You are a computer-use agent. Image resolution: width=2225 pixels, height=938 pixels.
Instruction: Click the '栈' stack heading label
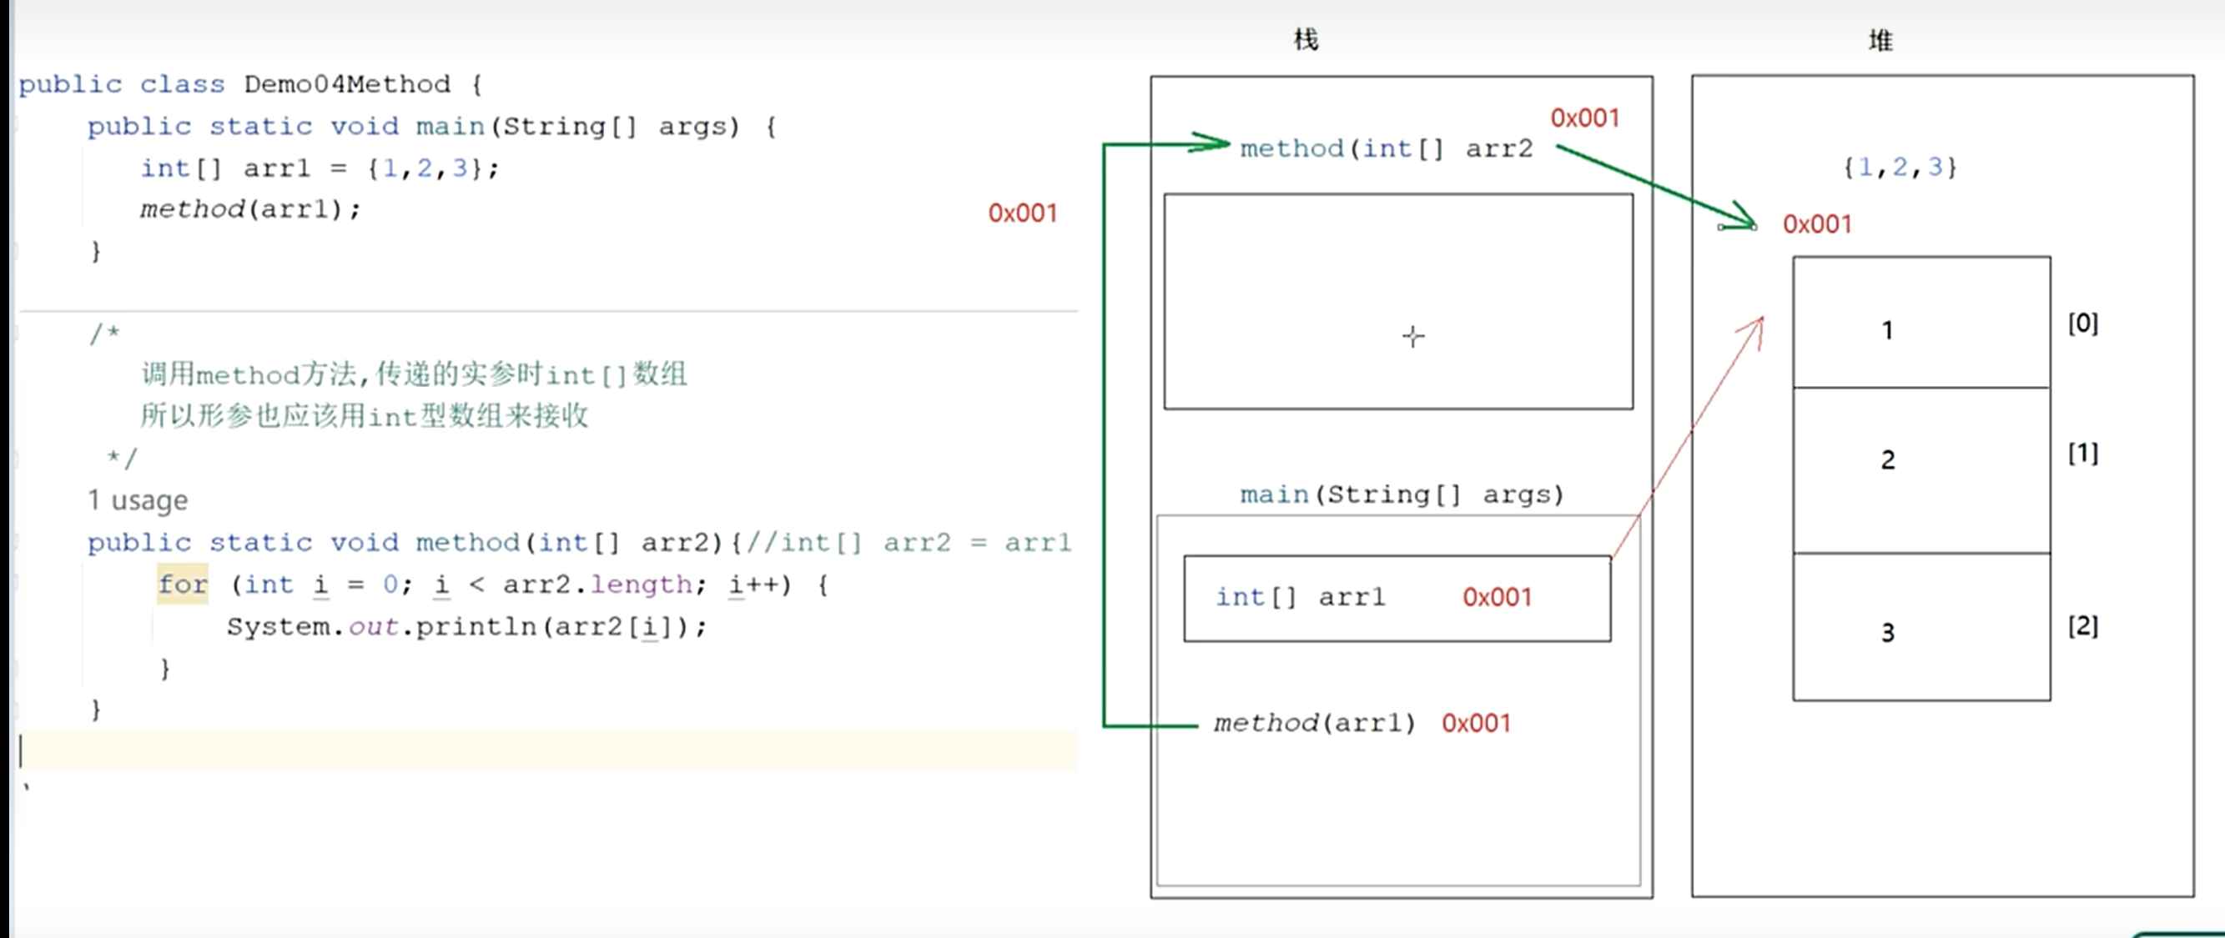pyautogui.click(x=1305, y=40)
